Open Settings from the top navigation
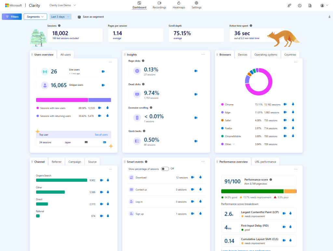The height and width of the screenshot is (251, 333). coord(196,5)
